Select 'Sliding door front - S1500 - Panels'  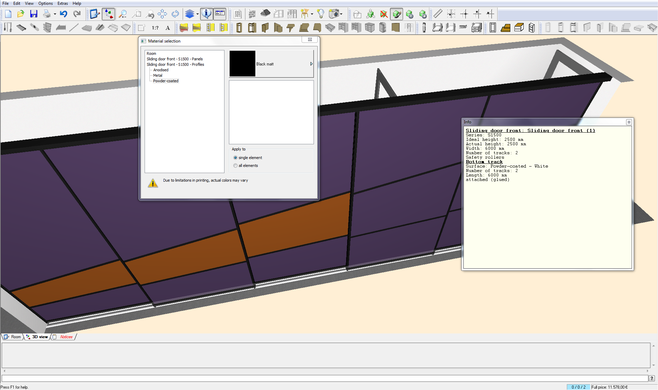[x=174, y=59]
